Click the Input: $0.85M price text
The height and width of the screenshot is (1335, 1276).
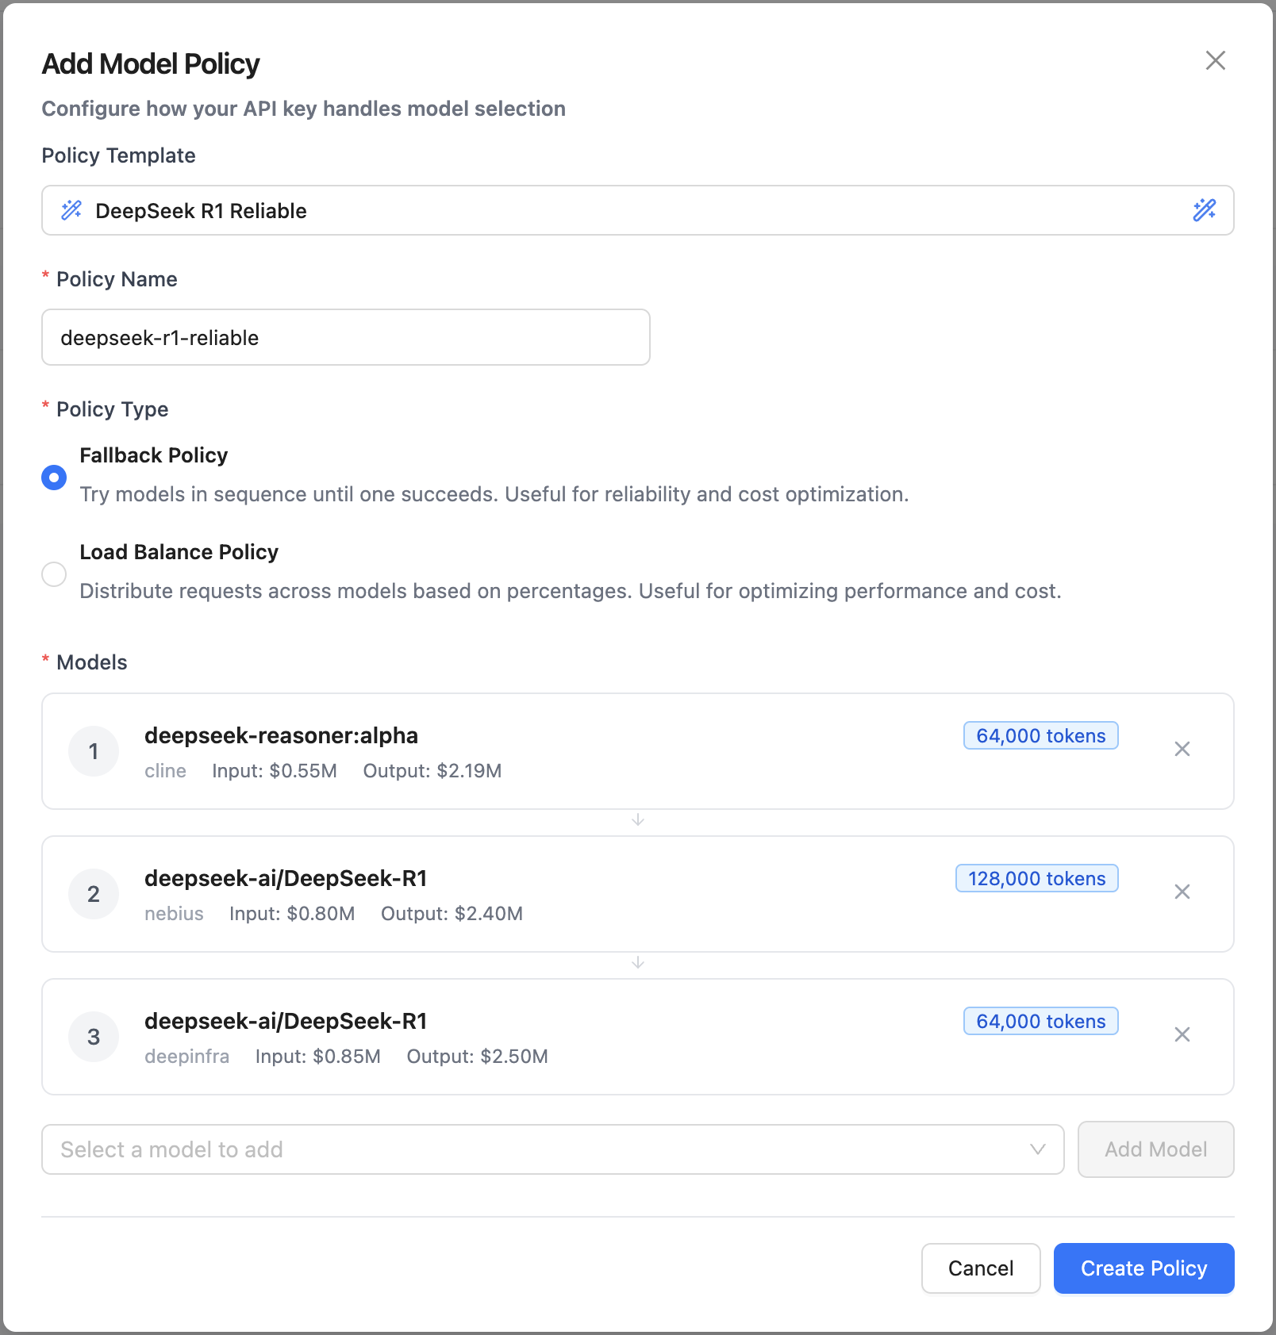(318, 1057)
